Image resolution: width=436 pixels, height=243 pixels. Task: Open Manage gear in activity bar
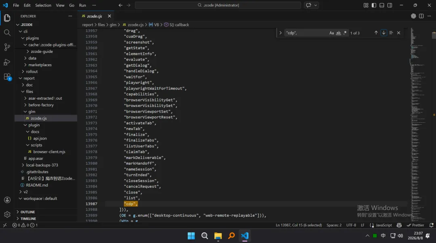point(7,214)
